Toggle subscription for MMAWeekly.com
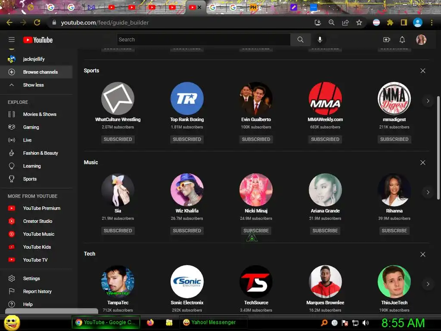 pos(325,139)
